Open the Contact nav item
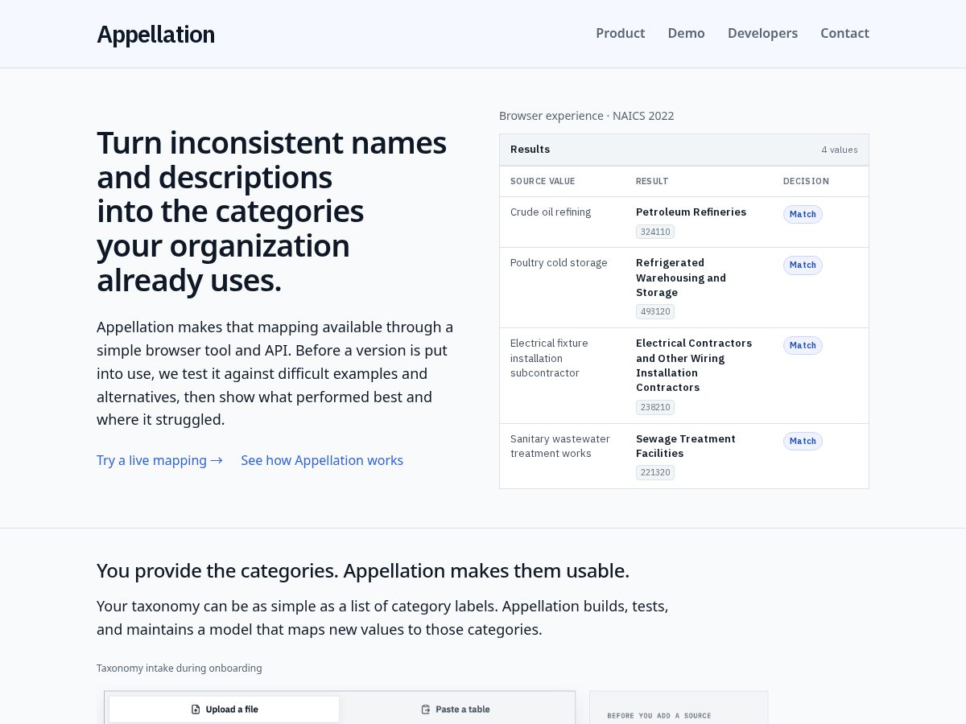 tap(844, 33)
